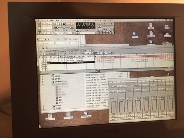The width and height of the screenshot is (184, 138).
Task: Expand the セグメント group in the sequences list
Action: tap(38, 45)
